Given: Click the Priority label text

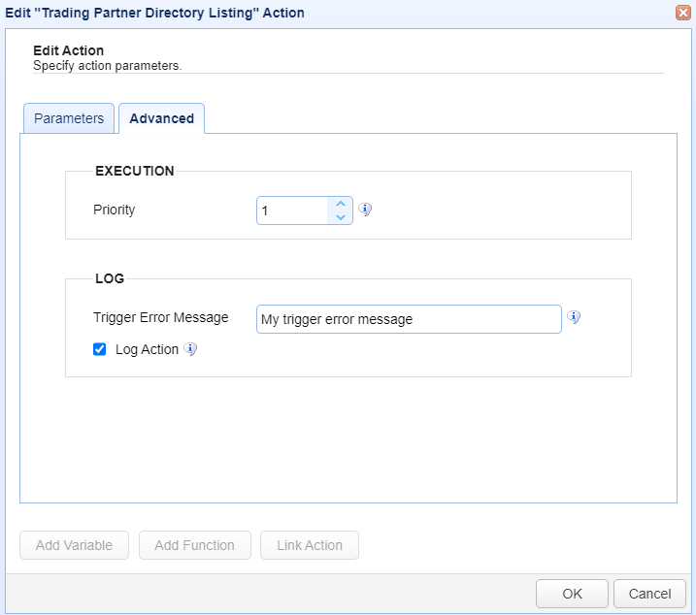Looking at the screenshot, I should tap(115, 210).
